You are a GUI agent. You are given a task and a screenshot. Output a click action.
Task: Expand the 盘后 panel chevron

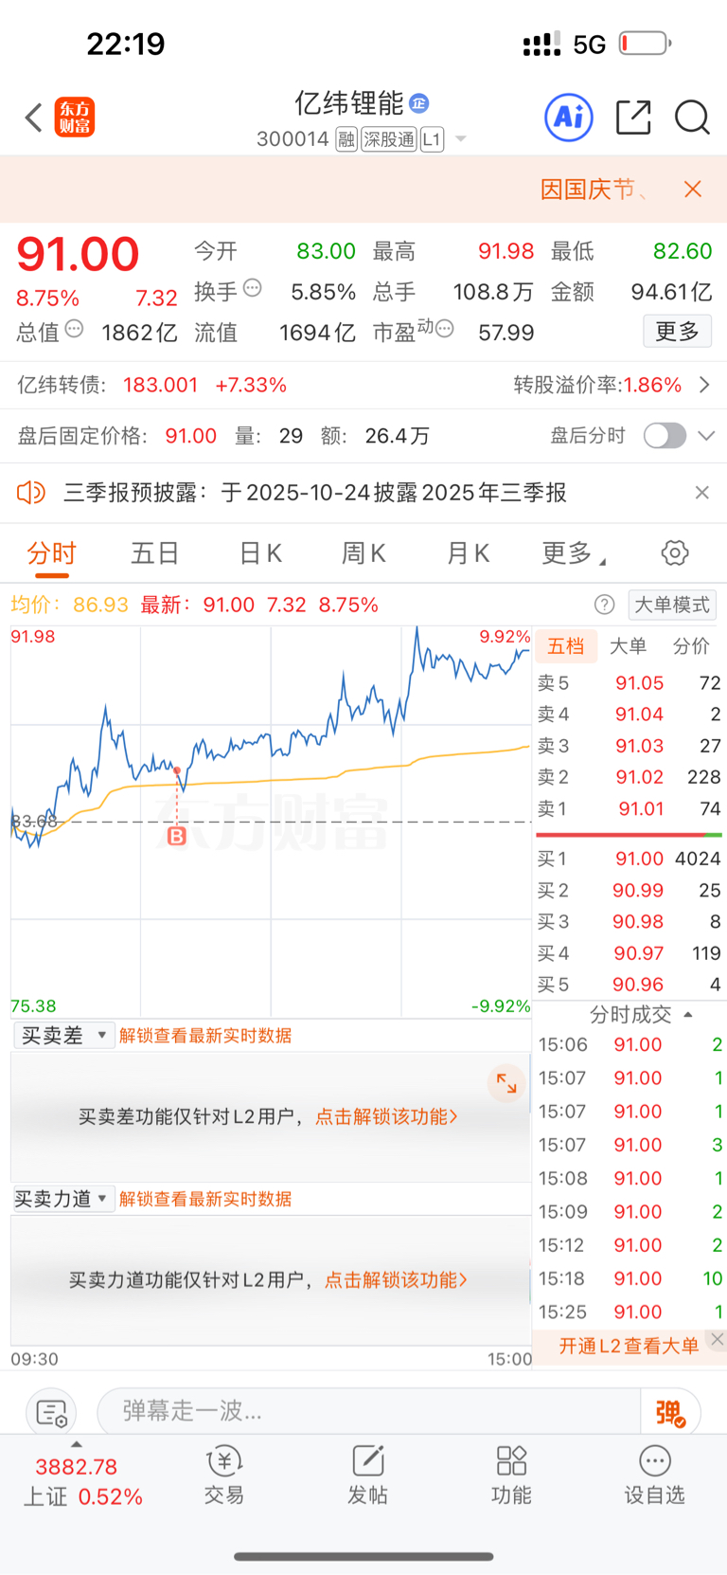click(706, 436)
